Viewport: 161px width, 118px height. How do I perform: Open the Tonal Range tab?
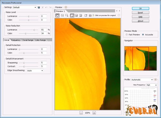[28, 40]
